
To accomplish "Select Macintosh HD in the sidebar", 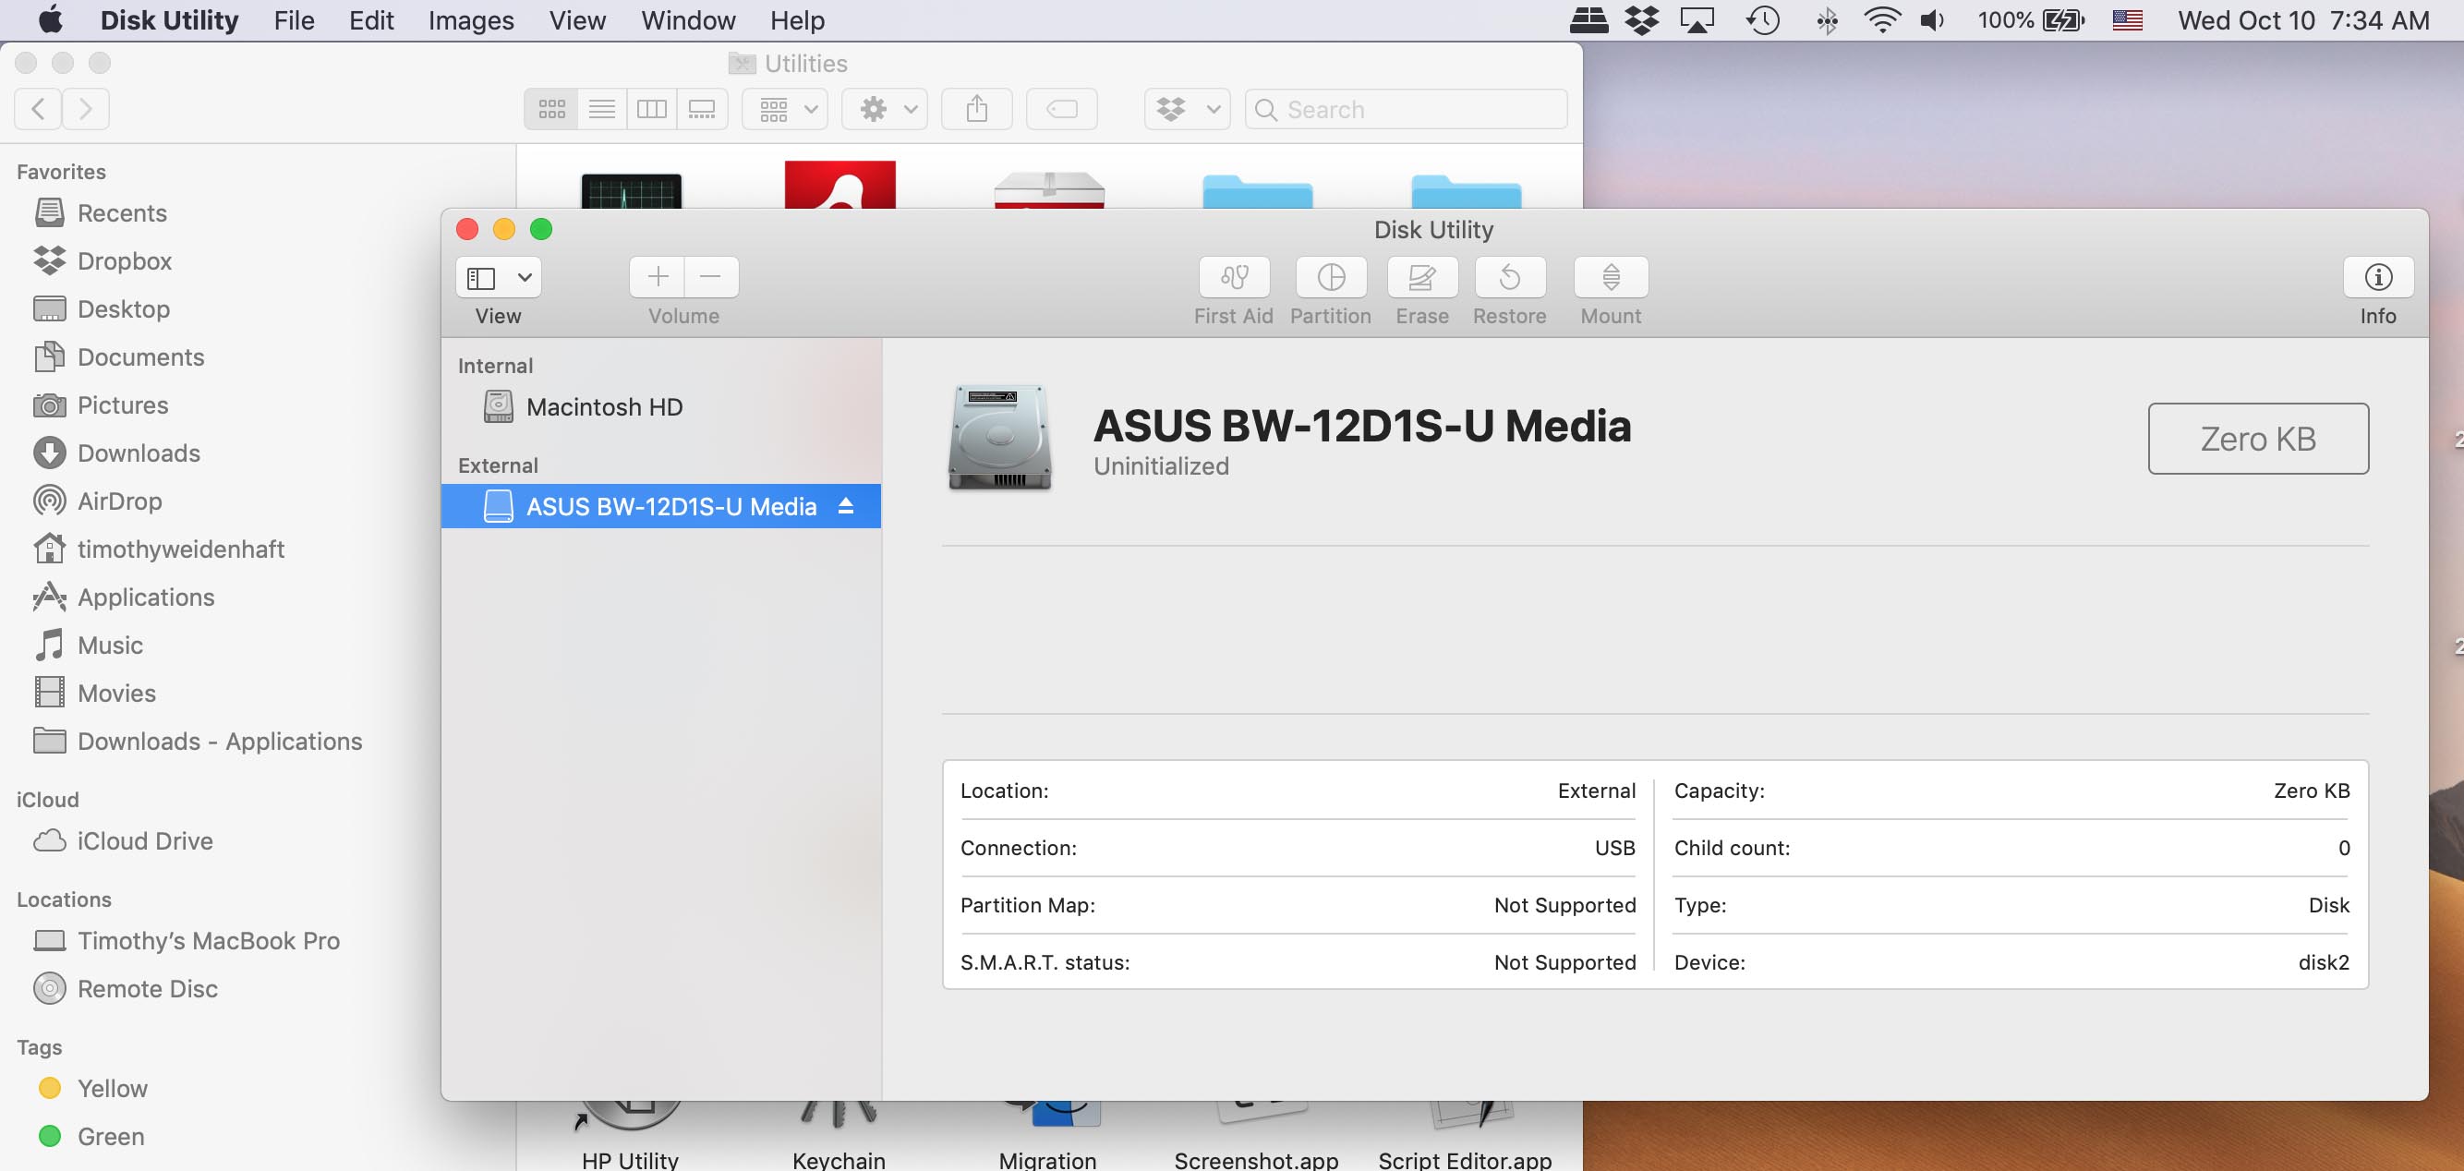I will [604, 406].
